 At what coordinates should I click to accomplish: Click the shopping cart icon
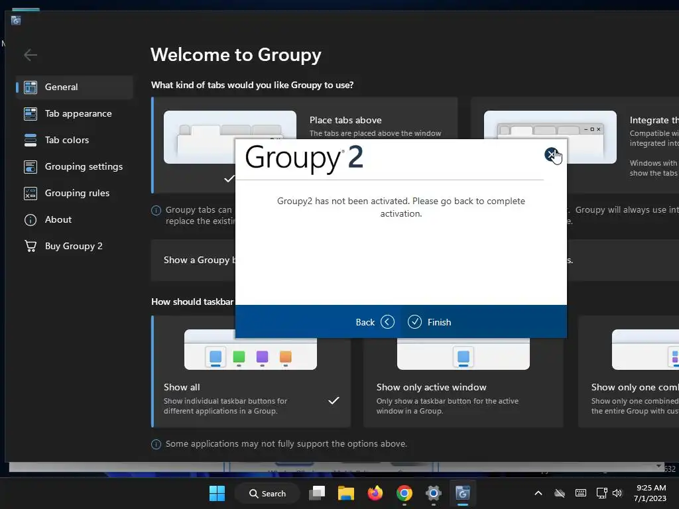[x=31, y=246]
